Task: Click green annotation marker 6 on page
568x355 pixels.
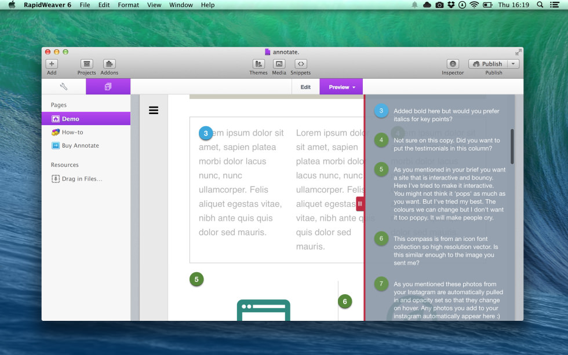Action: pyautogui.click(x=345, y=302)
